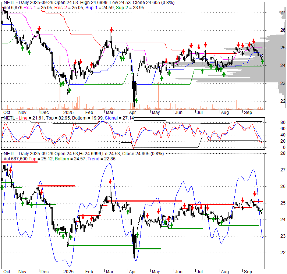The width and height of the screenshot is (287, 274).
Task: Click the 'Jul' axis label on bottom chart
Action: click(x=199, y=272)
